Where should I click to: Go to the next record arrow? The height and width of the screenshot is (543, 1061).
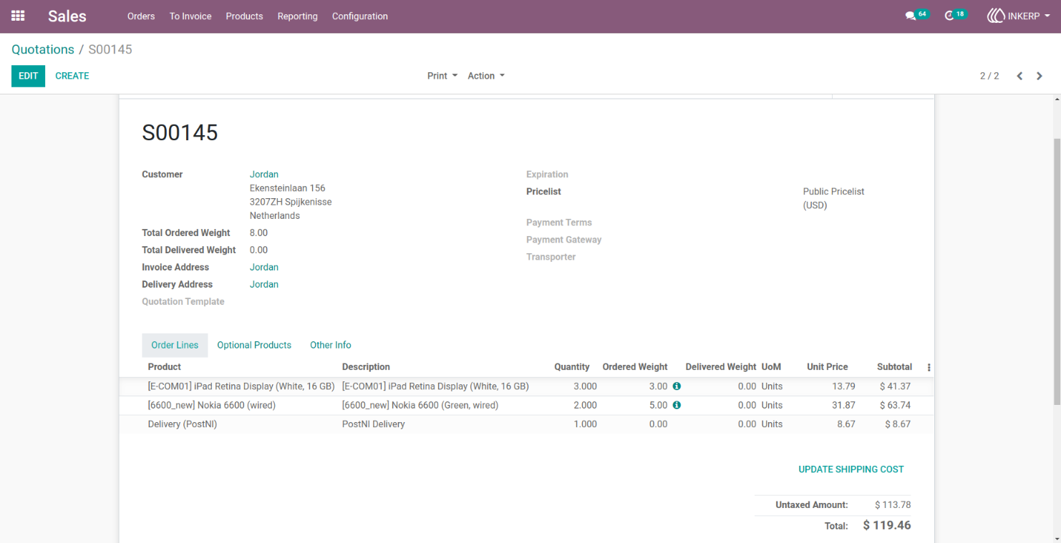coord(1040,76)
